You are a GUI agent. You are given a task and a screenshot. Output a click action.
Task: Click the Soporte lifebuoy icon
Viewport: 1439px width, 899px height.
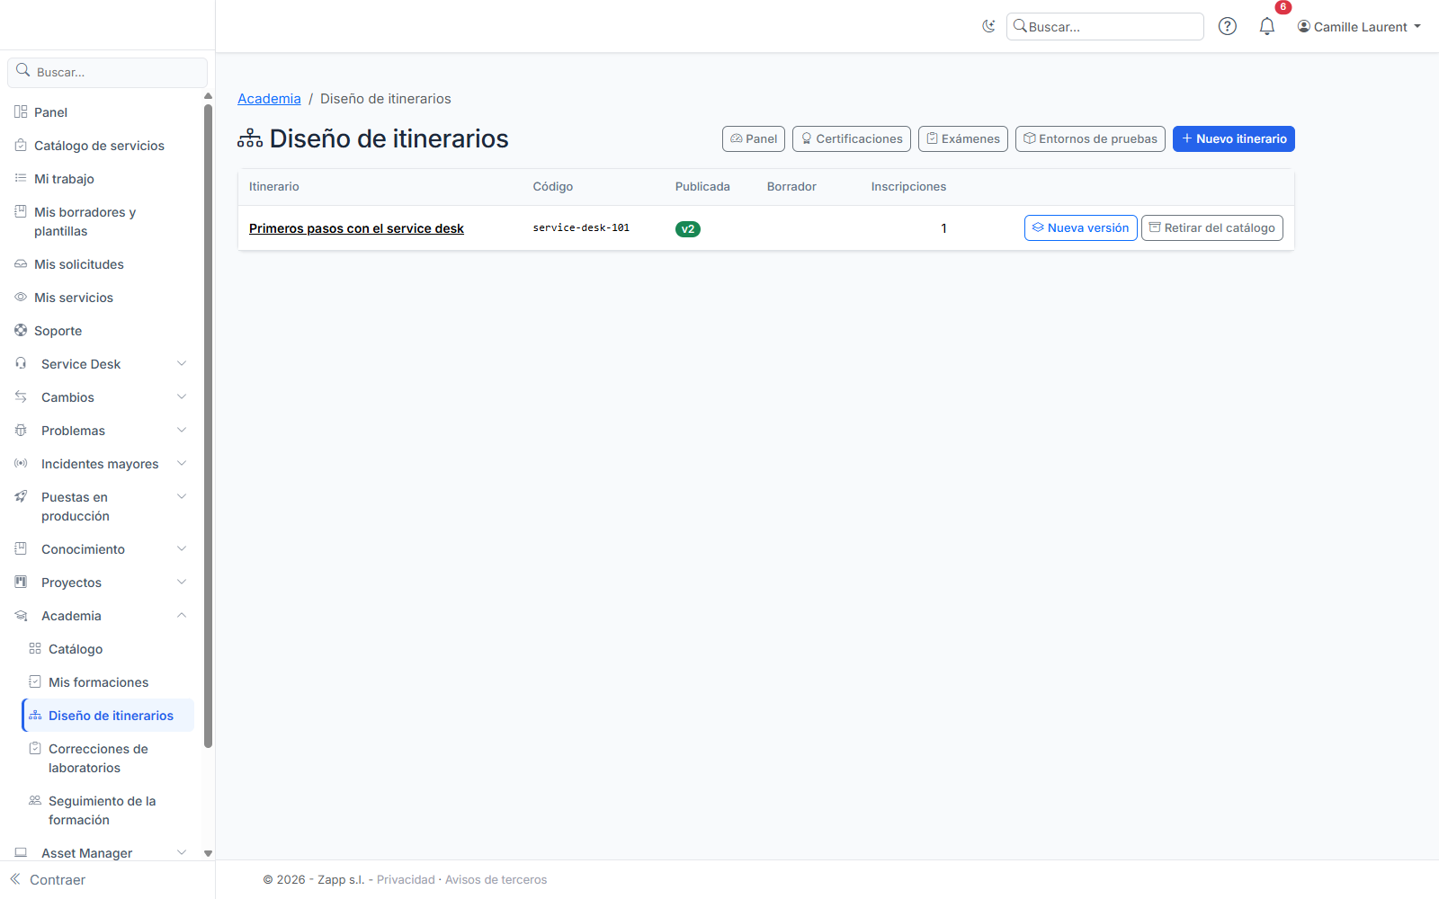[21, 331]
